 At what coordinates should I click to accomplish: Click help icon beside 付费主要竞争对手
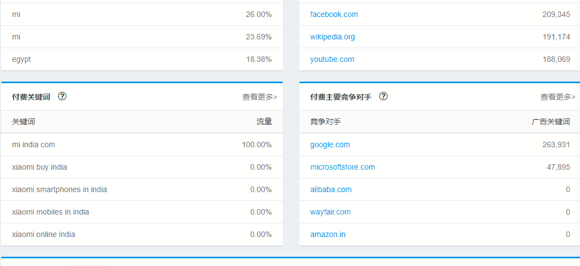[384, 96]
